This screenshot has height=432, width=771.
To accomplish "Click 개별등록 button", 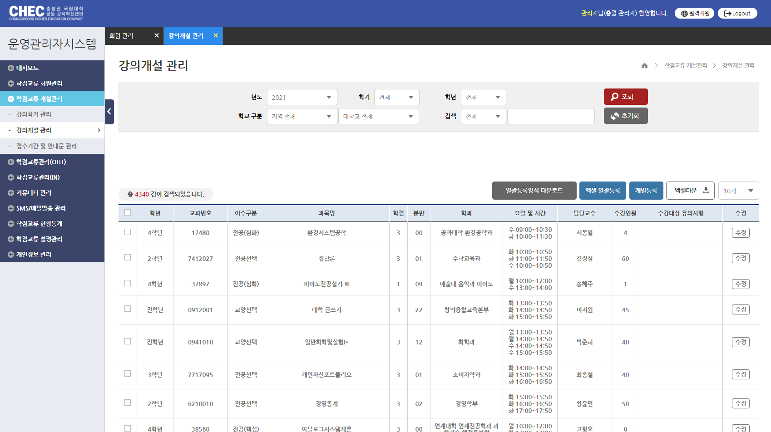I will coord(646,191).
